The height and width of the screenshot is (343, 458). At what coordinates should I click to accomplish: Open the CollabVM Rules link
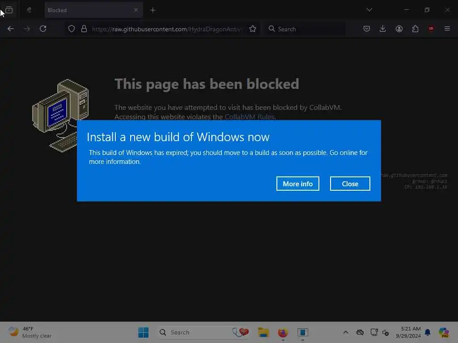(x=250, y=117)
